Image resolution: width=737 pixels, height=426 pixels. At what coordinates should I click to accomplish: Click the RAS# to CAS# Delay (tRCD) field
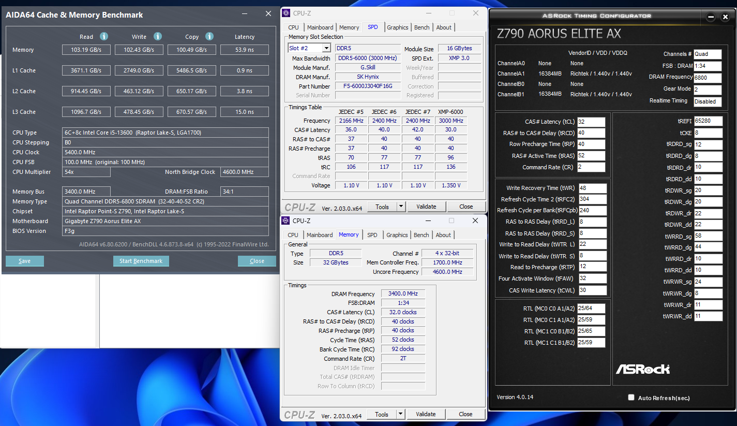pos(591,133)
